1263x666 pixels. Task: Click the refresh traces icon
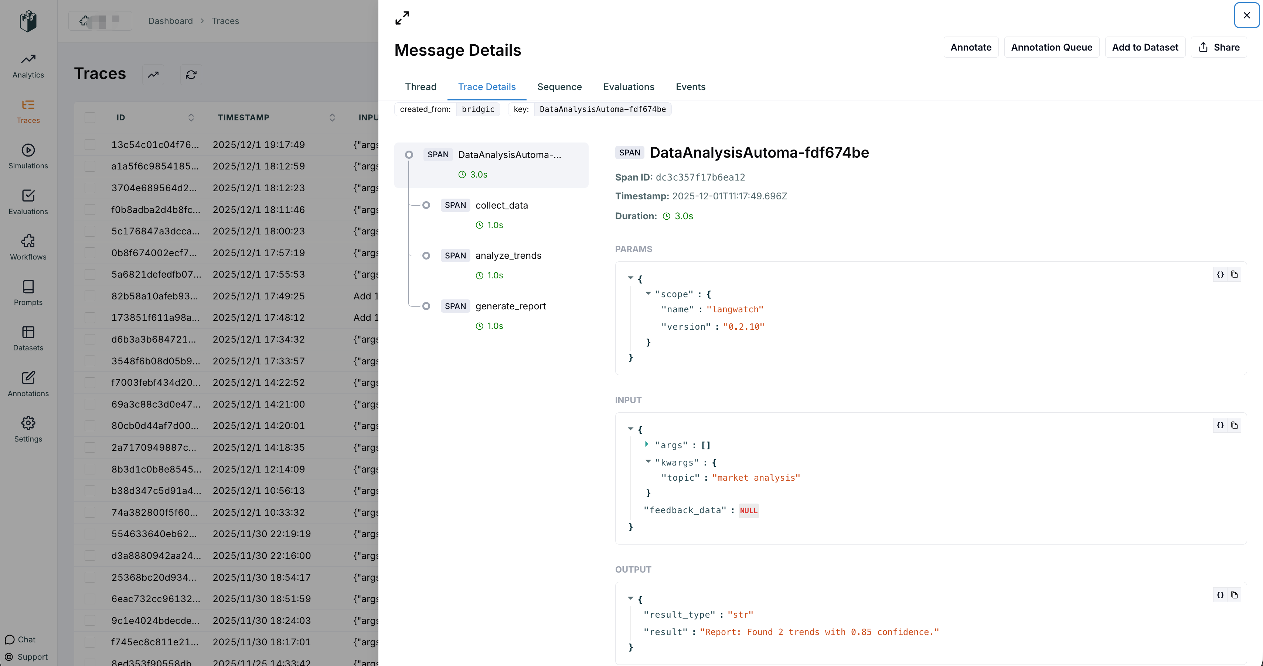coord(191,75)
